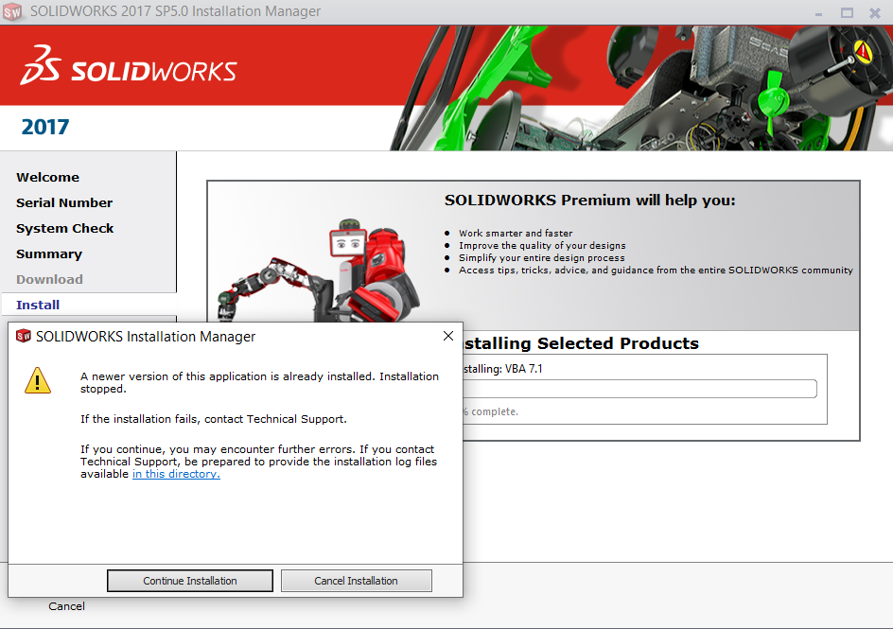The image size is (893, 629).
Task: Close the Installation Manager warning dialog
Action: tap(448, 337)
